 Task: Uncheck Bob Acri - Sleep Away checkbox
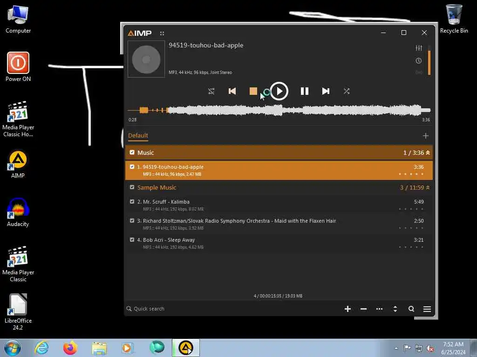[132, 240]
